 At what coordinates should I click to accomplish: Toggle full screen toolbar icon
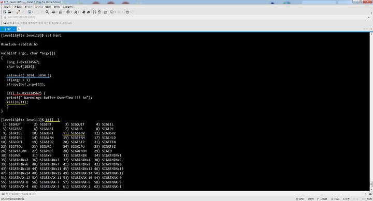coord(94,12)
